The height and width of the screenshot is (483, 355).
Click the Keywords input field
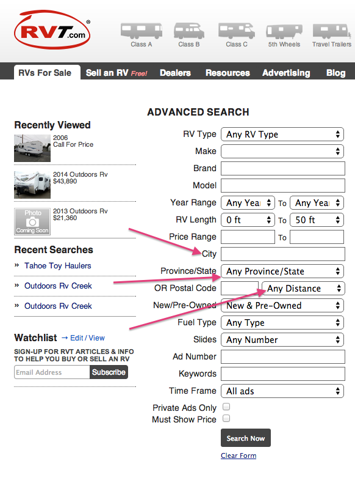(283, 374)
